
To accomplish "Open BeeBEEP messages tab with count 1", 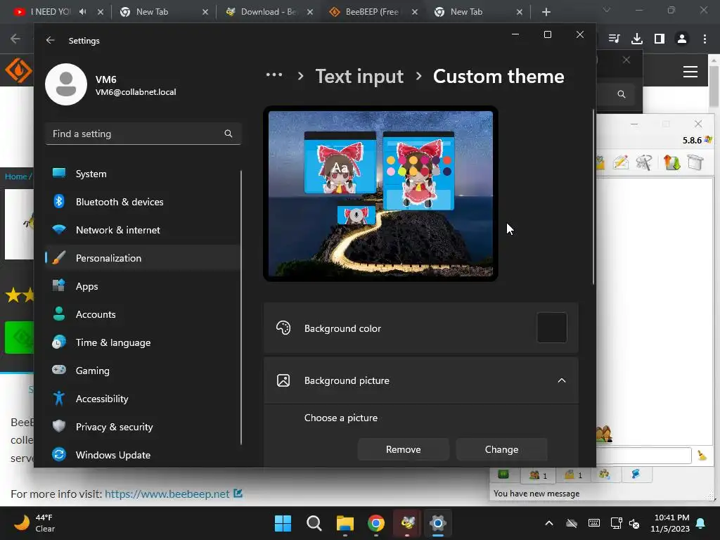I will (573, 475).
